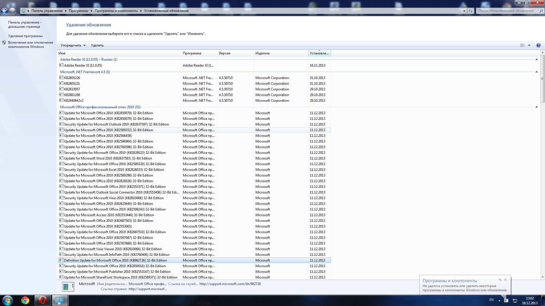Expand breadcrumb arrow after Программы
545x306 pixels.
pos(92,11)
